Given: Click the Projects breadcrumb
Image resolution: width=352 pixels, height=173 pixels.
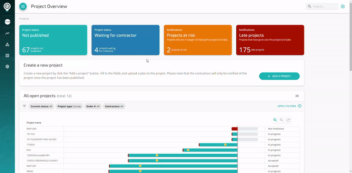Looking at the screenshot, I should [x=24, y=19].
